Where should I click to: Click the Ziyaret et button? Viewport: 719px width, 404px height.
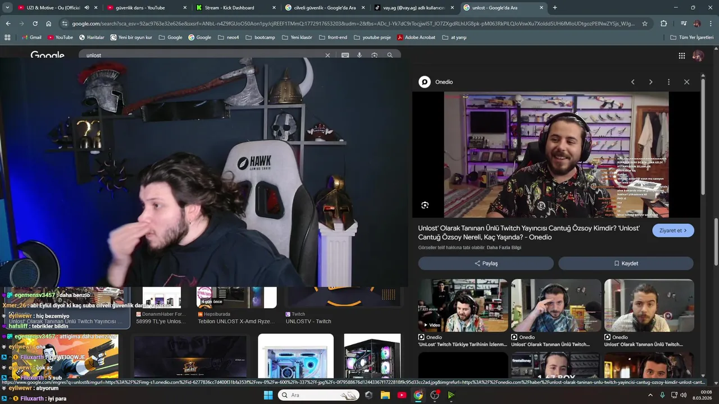tap(673, 231)
